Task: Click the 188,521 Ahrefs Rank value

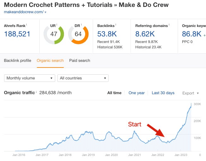Action: [x=17, y=34]
